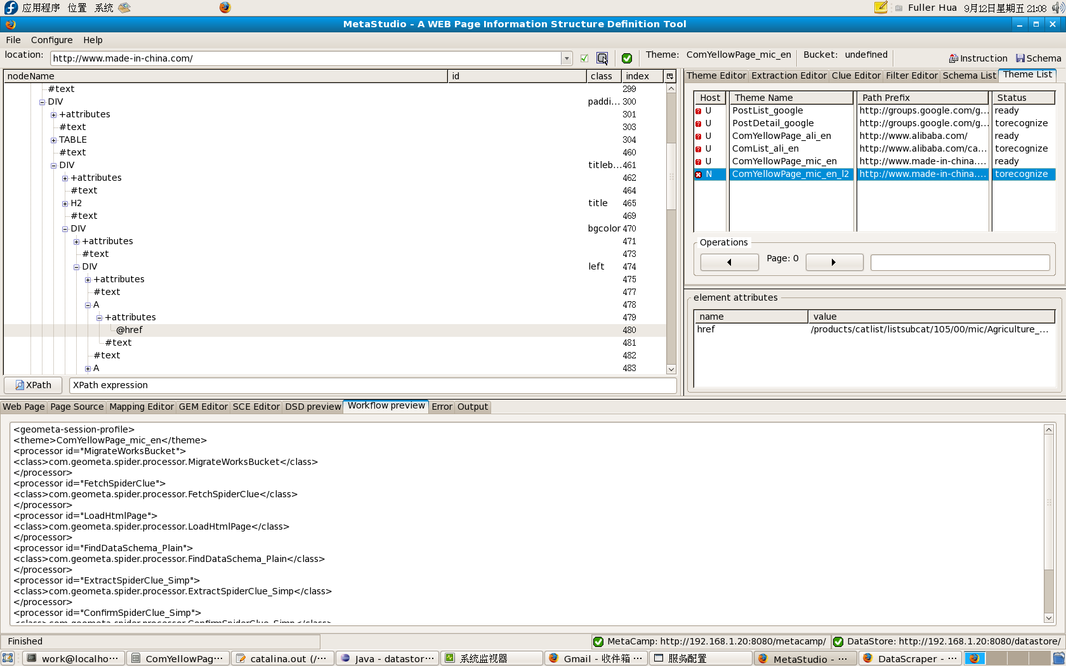Open the Fedora applications menu icon

(11, 8)
